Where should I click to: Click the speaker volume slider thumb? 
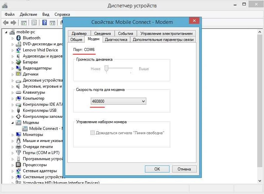click(x=106, y=69)
